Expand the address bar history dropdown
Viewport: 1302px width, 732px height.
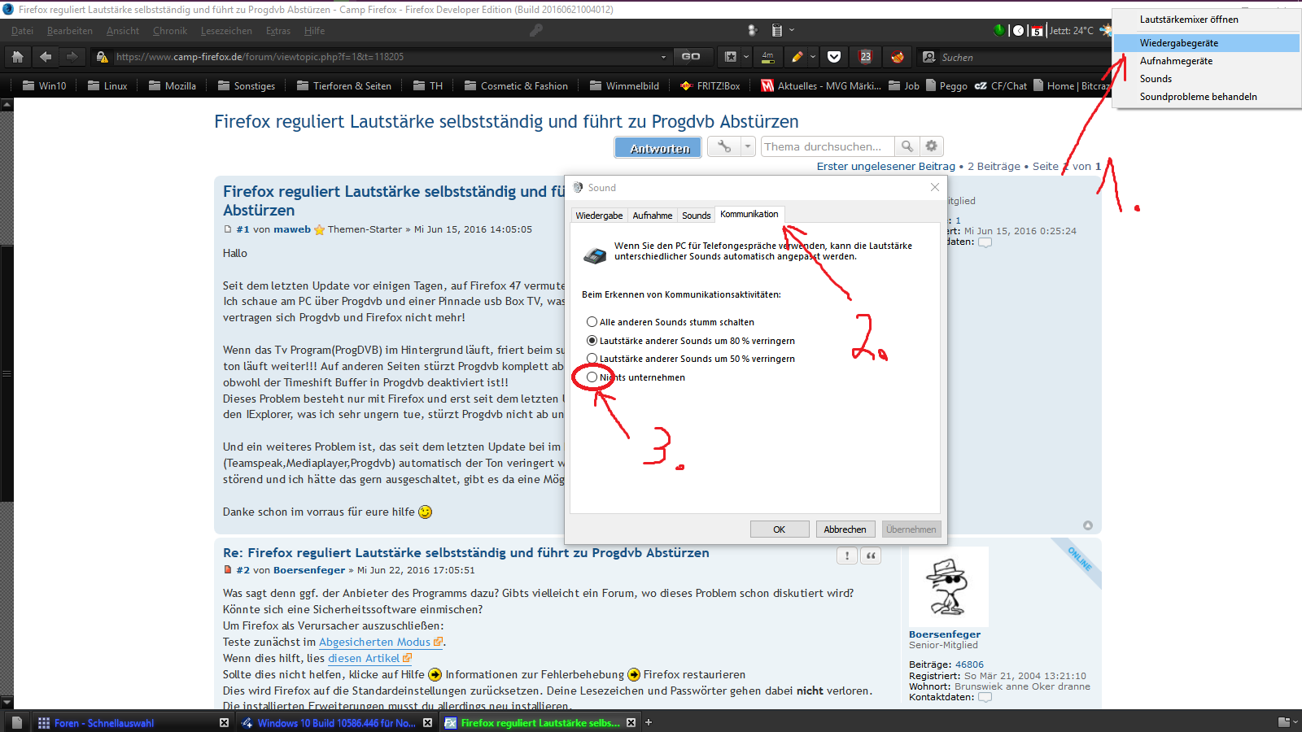663,57
